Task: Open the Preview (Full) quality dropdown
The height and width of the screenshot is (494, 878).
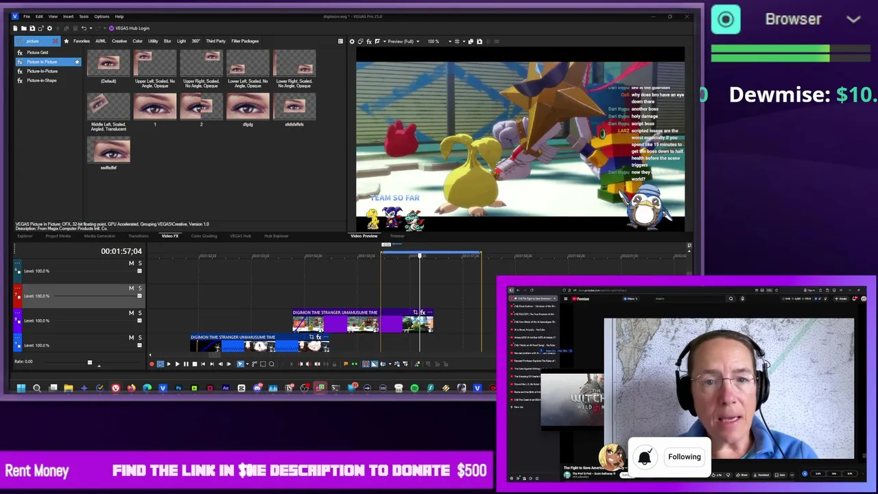Action: [403, 41]
